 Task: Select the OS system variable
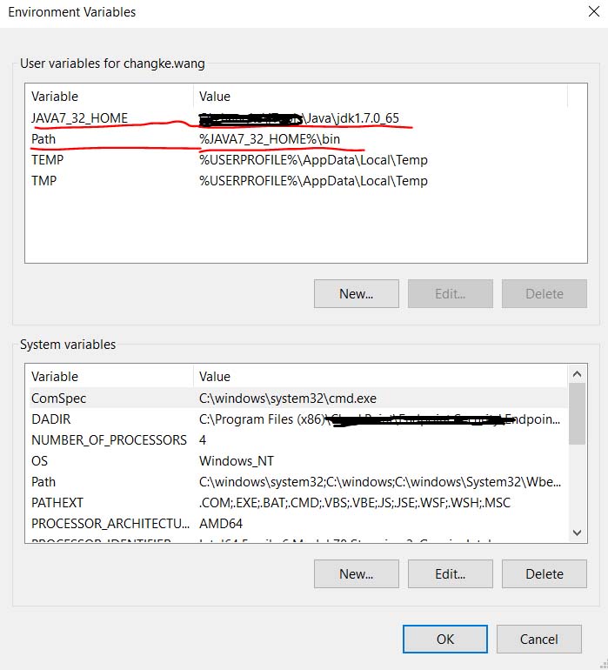coord(39,461)
